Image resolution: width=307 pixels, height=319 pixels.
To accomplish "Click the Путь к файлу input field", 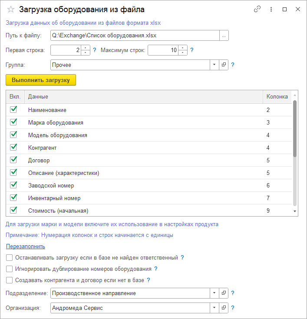I will 135,36.
